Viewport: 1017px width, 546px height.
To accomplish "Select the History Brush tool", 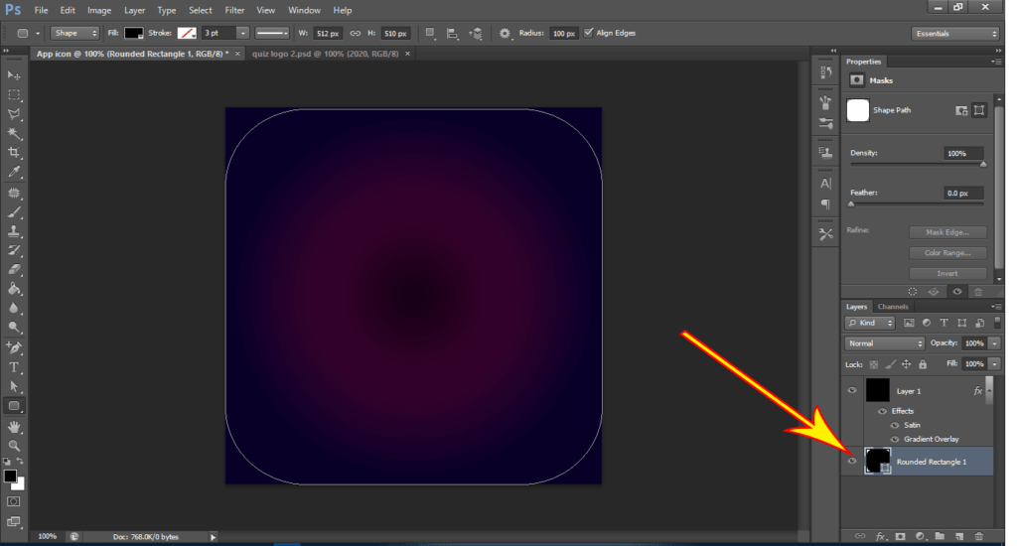I will [14, 250].
